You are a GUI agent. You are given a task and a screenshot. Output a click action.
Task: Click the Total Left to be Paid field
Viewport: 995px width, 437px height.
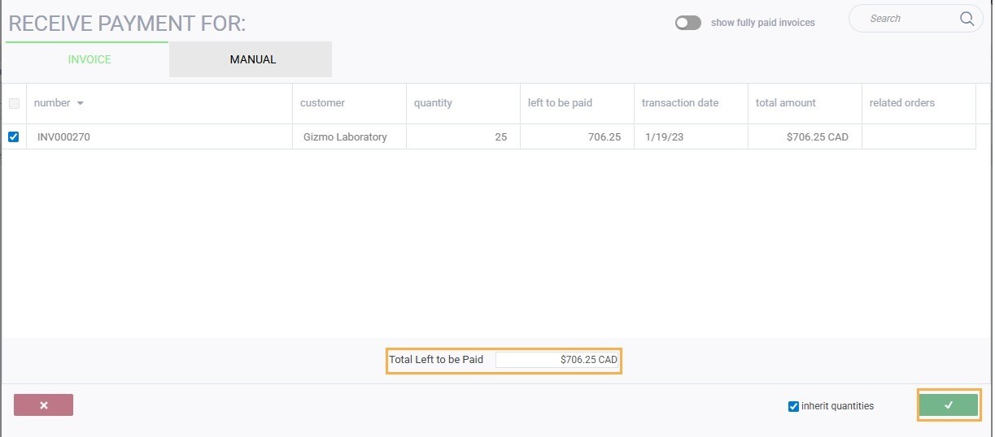[x=556, y=360]
